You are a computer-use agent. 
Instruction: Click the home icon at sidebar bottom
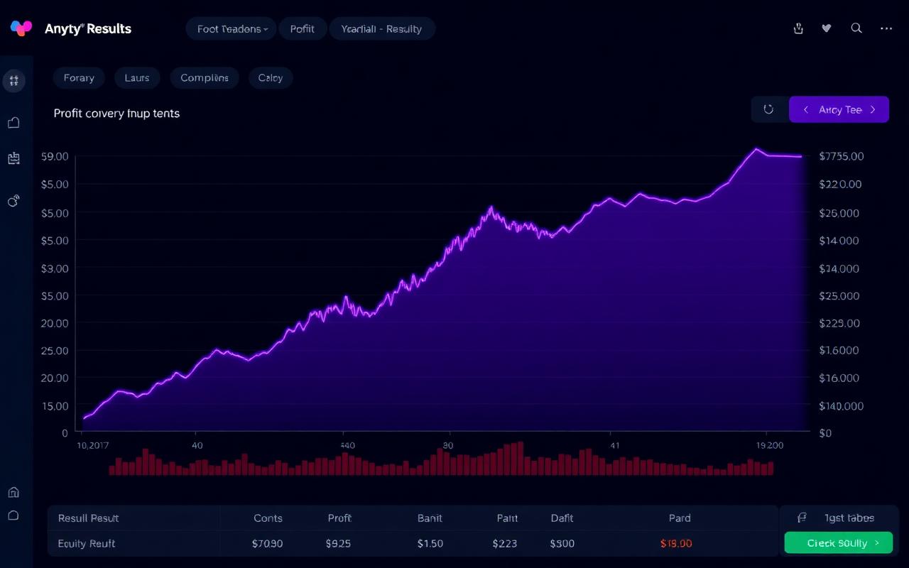click(13, 492)
